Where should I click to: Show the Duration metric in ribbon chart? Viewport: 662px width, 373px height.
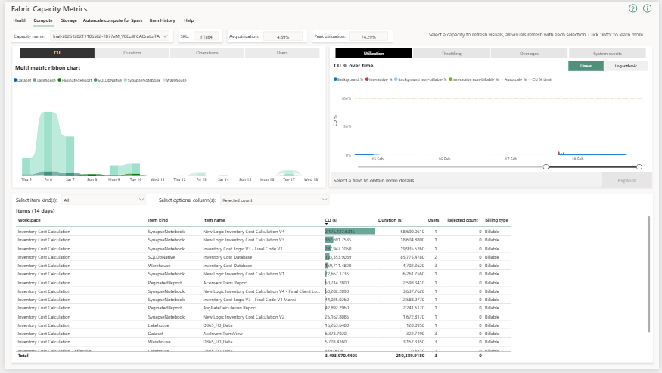pos(132,53)
